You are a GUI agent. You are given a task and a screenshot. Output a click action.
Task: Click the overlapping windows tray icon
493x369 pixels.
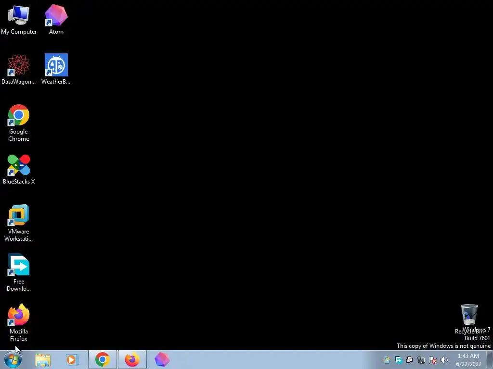409,360
